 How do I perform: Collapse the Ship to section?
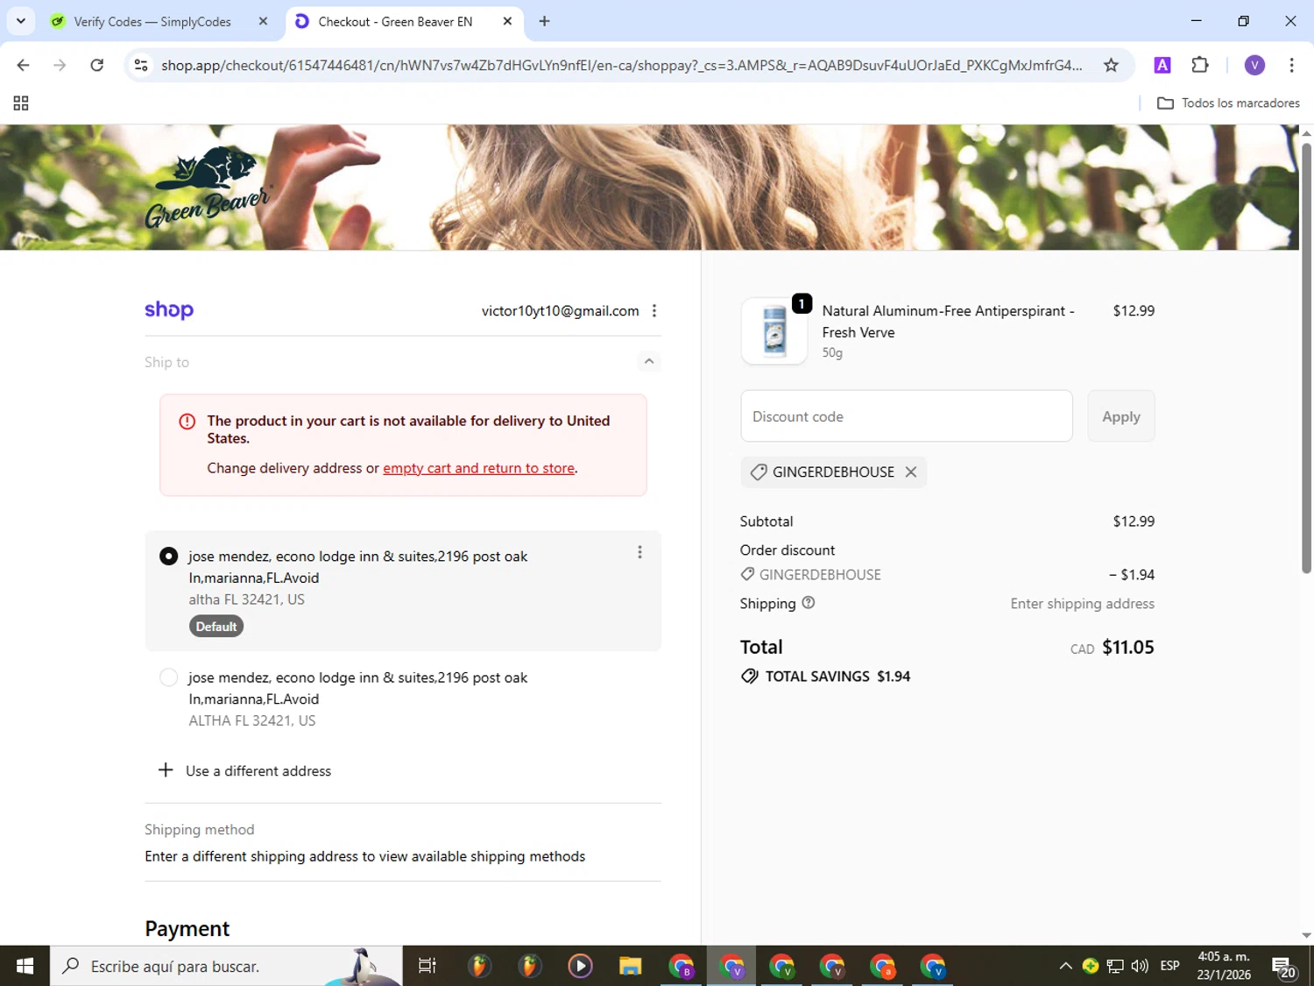(x=648, y=361)
